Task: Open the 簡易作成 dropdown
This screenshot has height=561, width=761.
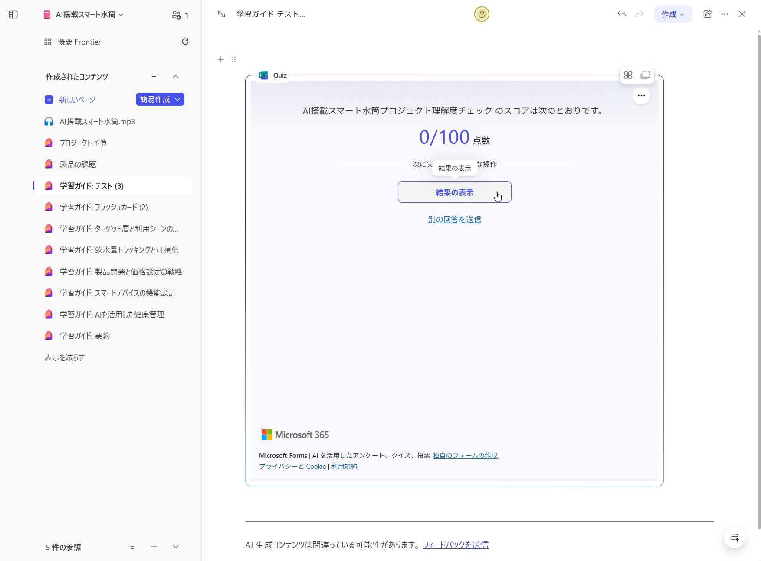Action: (160, 99)
